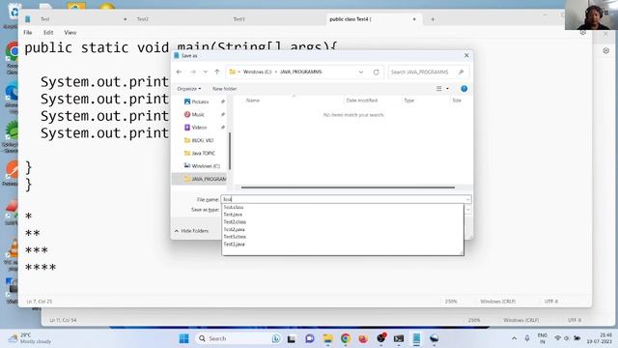The width and height of the screenshot is (618, 348).
Task: Sort files by Type column
Action: [409, 101]
